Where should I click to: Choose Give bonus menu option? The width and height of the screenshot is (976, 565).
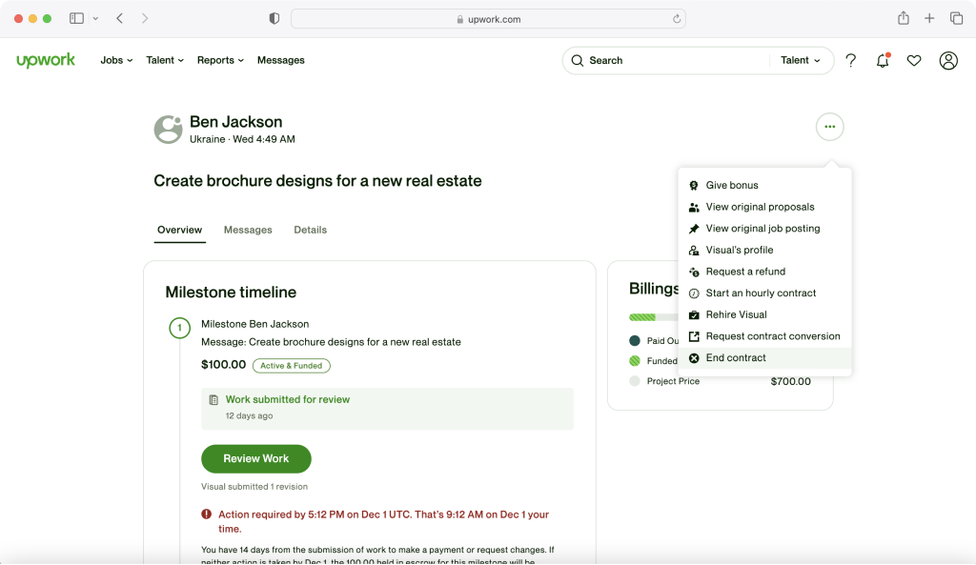(x=731, y=185)
